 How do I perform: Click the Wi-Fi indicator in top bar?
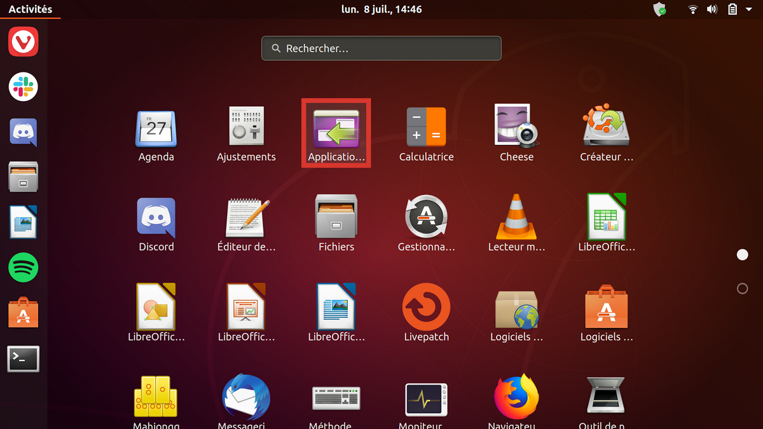(x=693, y=10)
